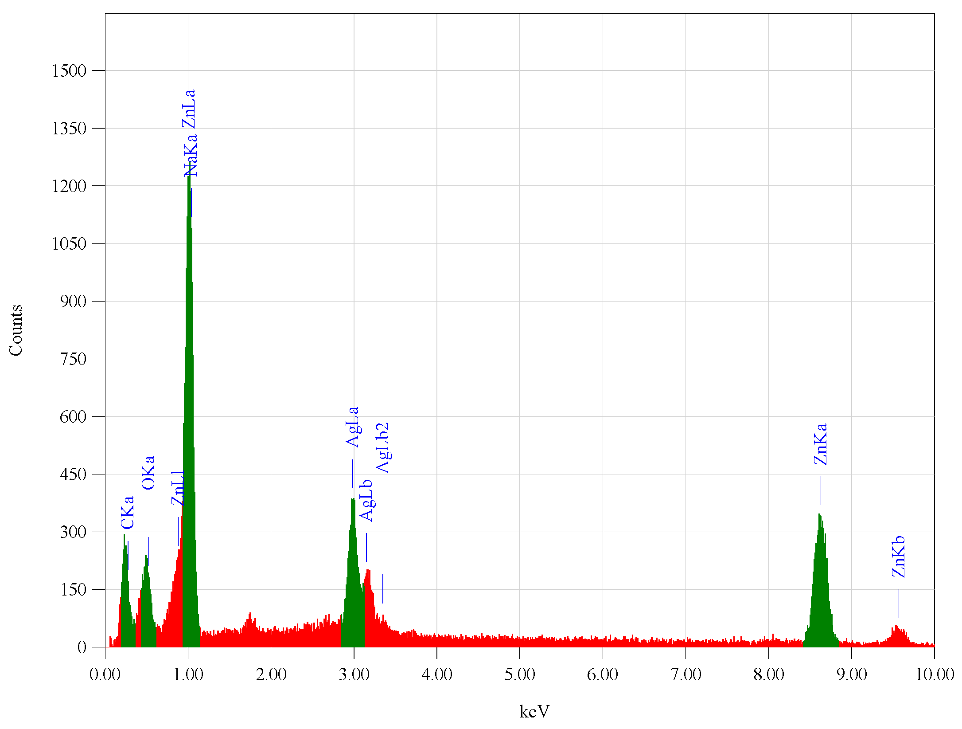Click the keV x-axis title
This screenshot has width=962, height=729.
tap(534, 711)
